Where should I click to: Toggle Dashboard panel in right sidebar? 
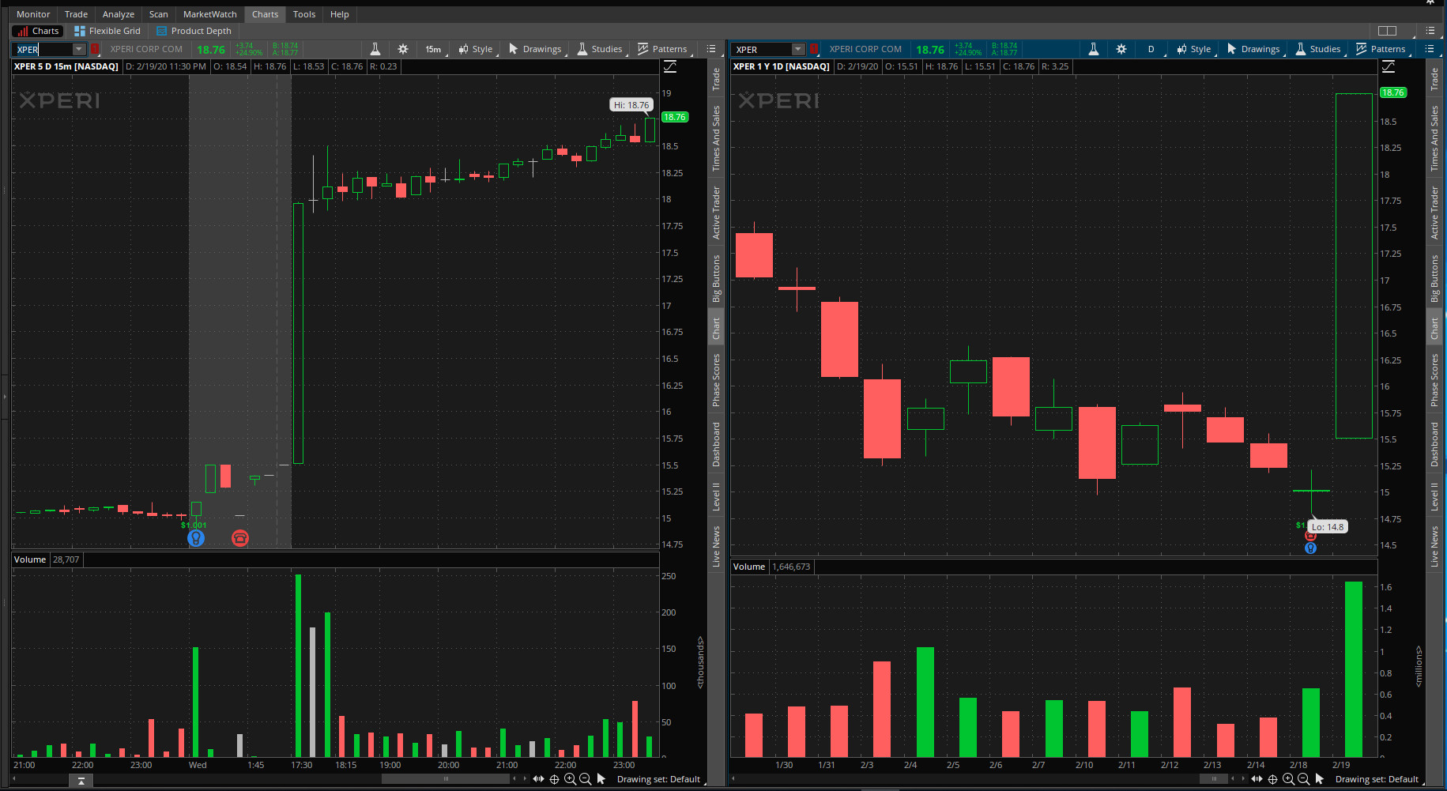coord(1434,444)
